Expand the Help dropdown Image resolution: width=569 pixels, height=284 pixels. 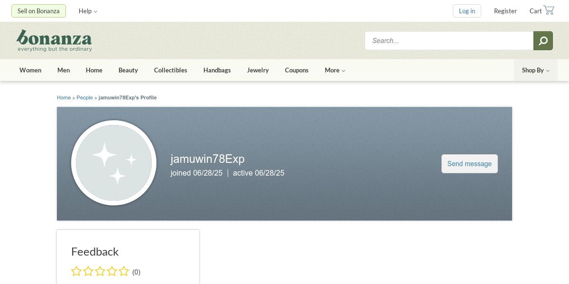pos(88,11)
